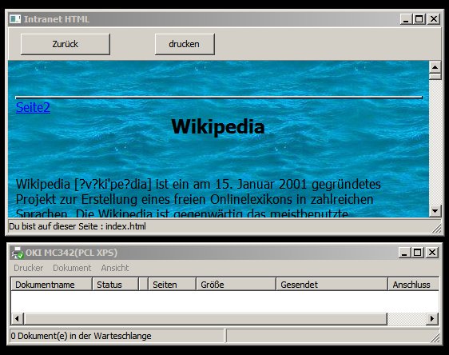Click vertical scrollbar thumb in Intranet HTML
This screenshot has width=449, height=355.
(435, 77)
